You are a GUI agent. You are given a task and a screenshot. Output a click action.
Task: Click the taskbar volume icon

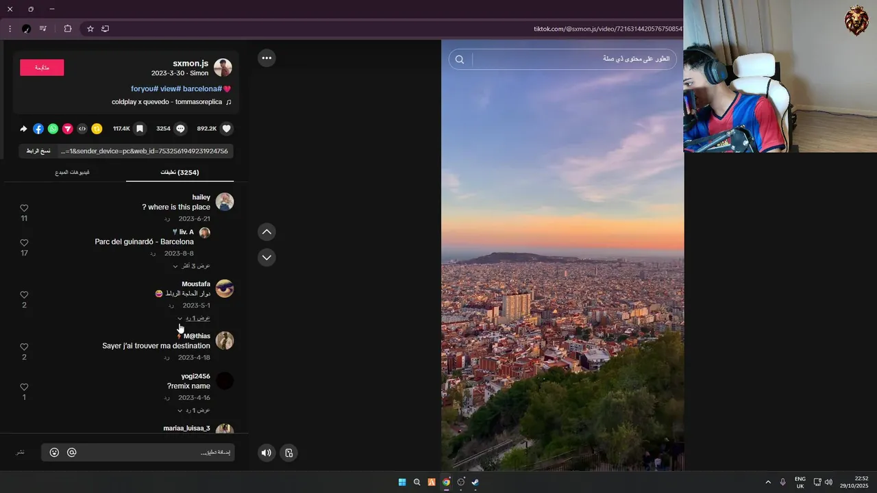[x=828, y=482]
